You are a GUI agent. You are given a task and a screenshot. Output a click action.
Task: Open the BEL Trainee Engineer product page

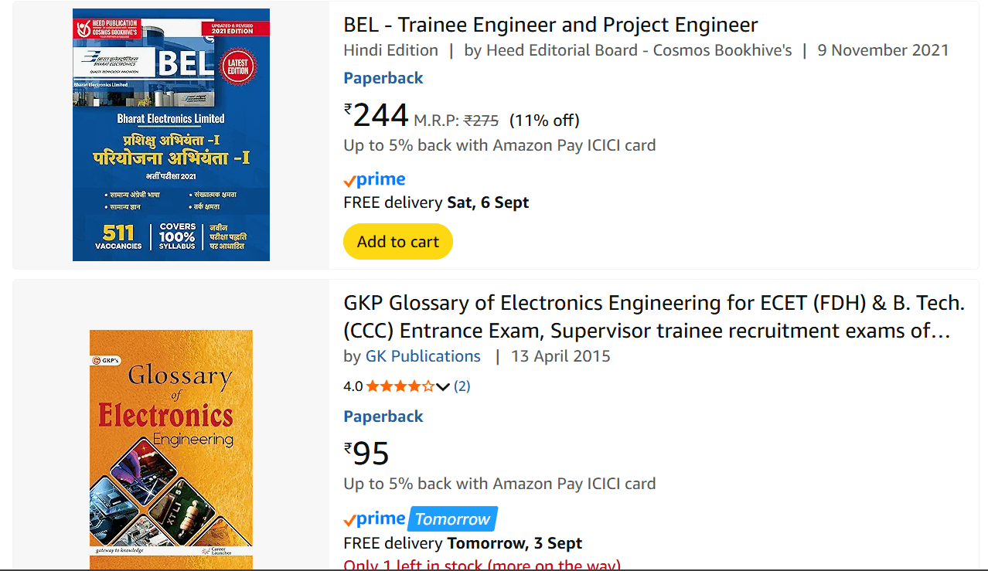click(550, 25)
